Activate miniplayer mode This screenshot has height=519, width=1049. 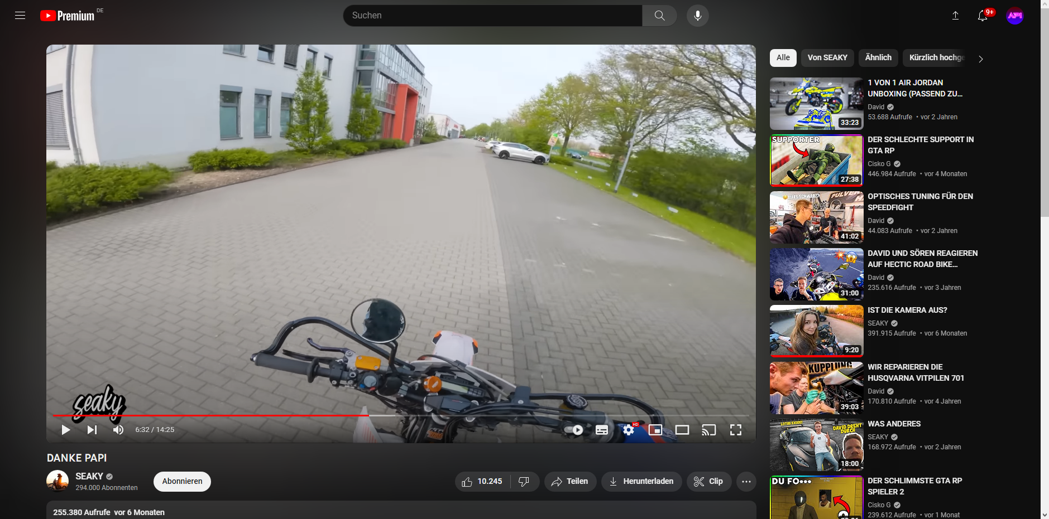[x=655, y=430]
